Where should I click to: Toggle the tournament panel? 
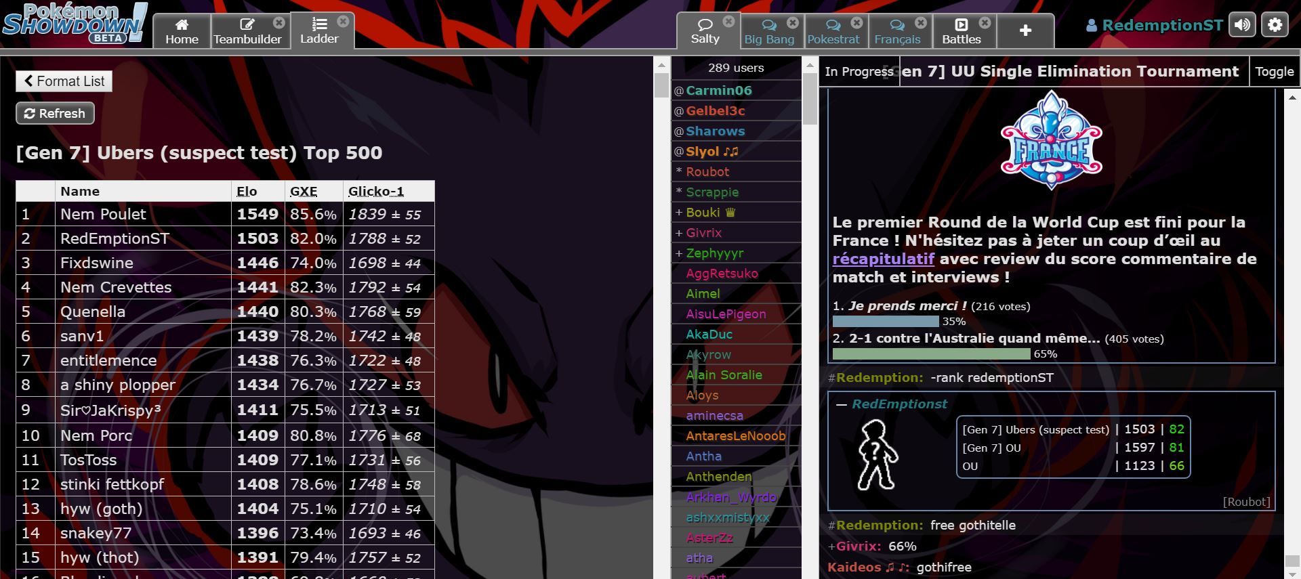(1274, 71)
